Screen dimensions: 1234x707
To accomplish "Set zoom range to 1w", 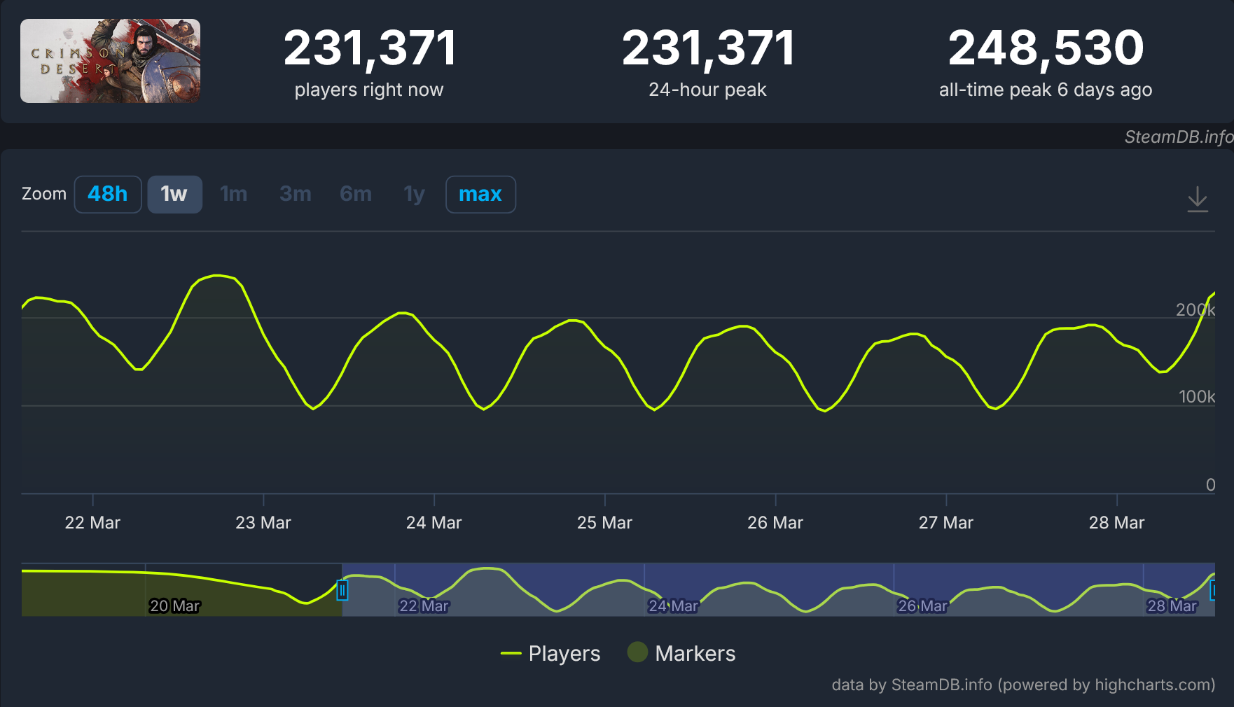I will coord(174,194).
